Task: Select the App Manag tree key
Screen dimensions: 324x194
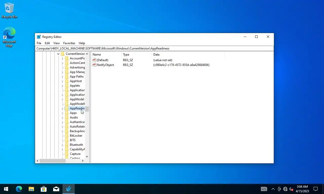Action: 77,72
